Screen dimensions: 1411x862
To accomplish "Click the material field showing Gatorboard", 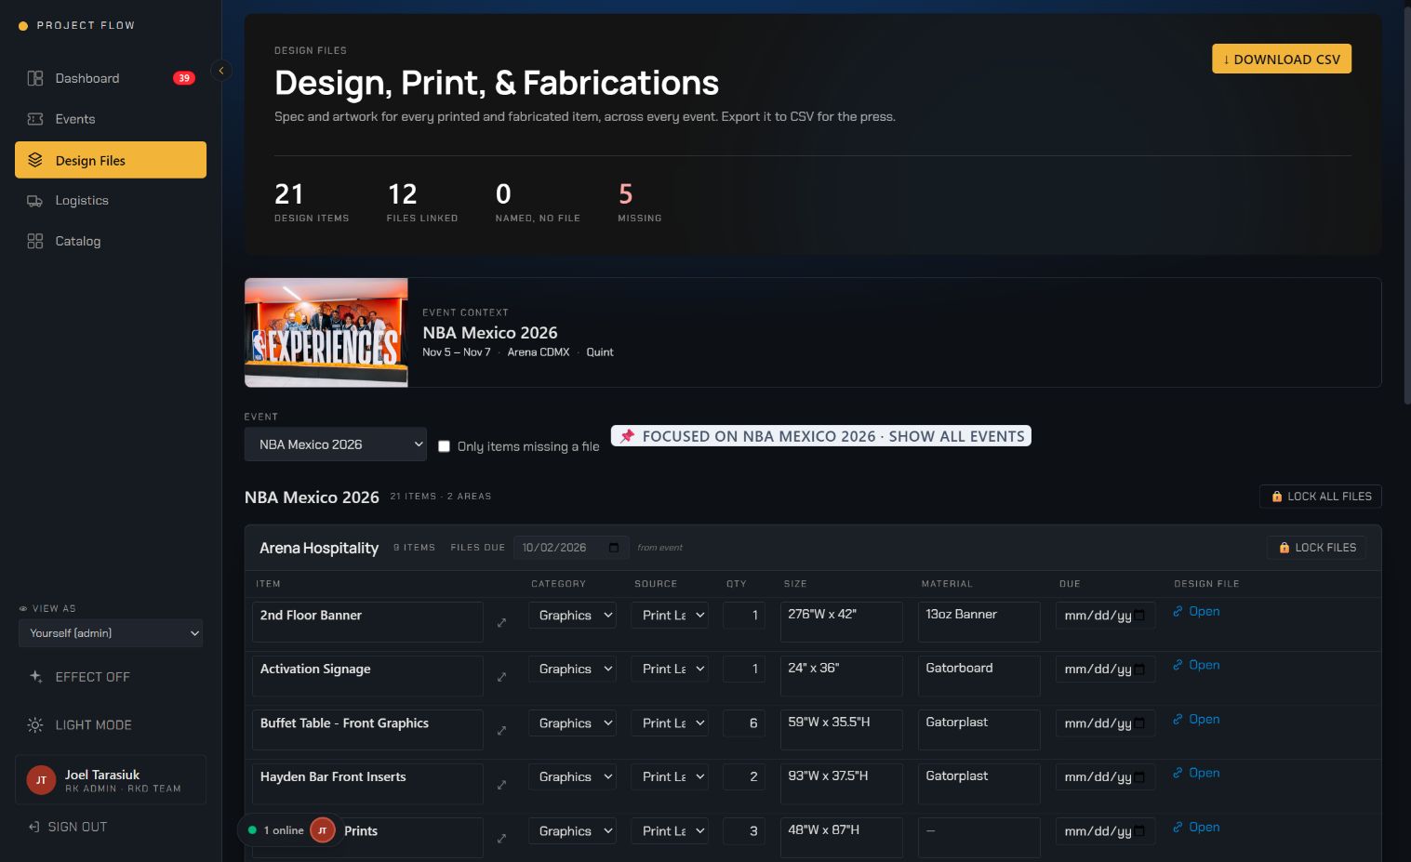I will click(x=978, y=676).
